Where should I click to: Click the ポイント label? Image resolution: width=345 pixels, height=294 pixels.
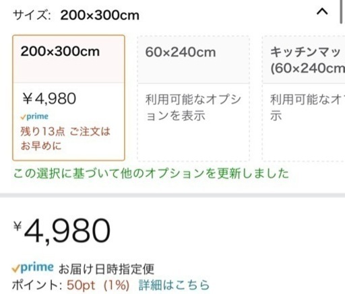pos(37,285)
